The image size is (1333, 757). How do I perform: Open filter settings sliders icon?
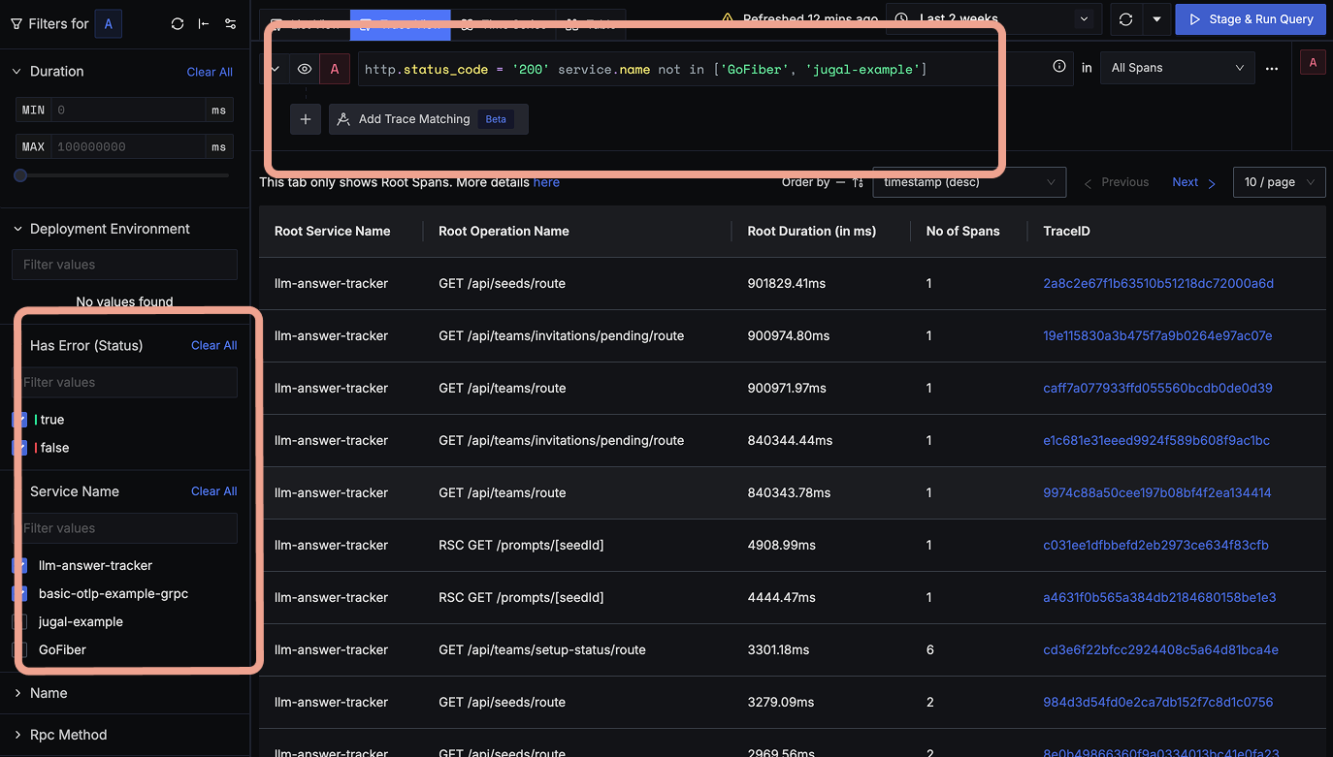230,24
